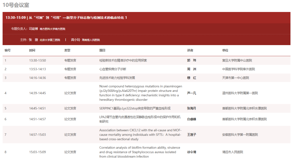Screen dimensions: 294x163
Task: Select the 13:30-15:09 session title banner
Action: coord(146,18)
